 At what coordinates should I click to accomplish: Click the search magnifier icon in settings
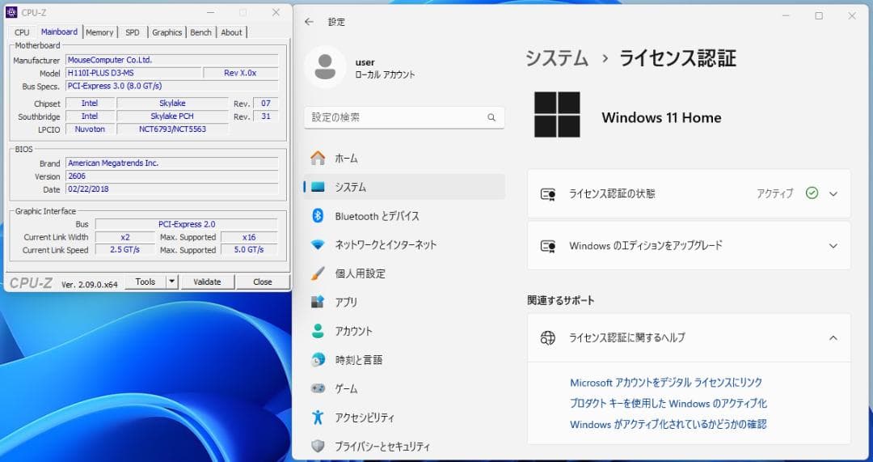(x=491, y=117)
